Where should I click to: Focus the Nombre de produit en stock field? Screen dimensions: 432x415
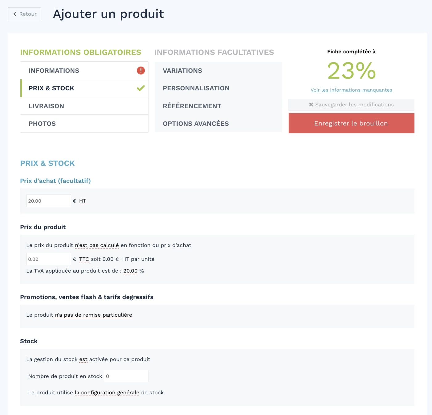[126, 376]
